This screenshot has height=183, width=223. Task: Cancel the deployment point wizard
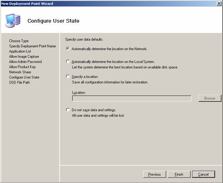(203, 174)
